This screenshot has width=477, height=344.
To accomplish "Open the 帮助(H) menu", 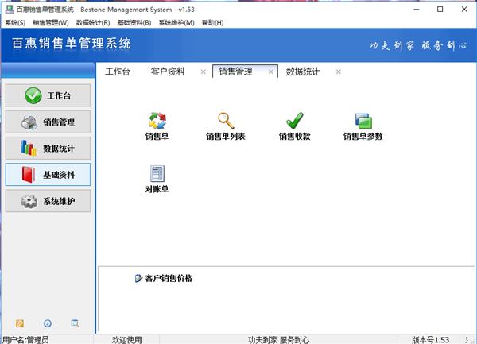I will click(212, 22).
